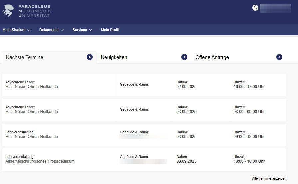
Task: Switch to the Nächste Termine tab
Action: [x=49, y=57]
